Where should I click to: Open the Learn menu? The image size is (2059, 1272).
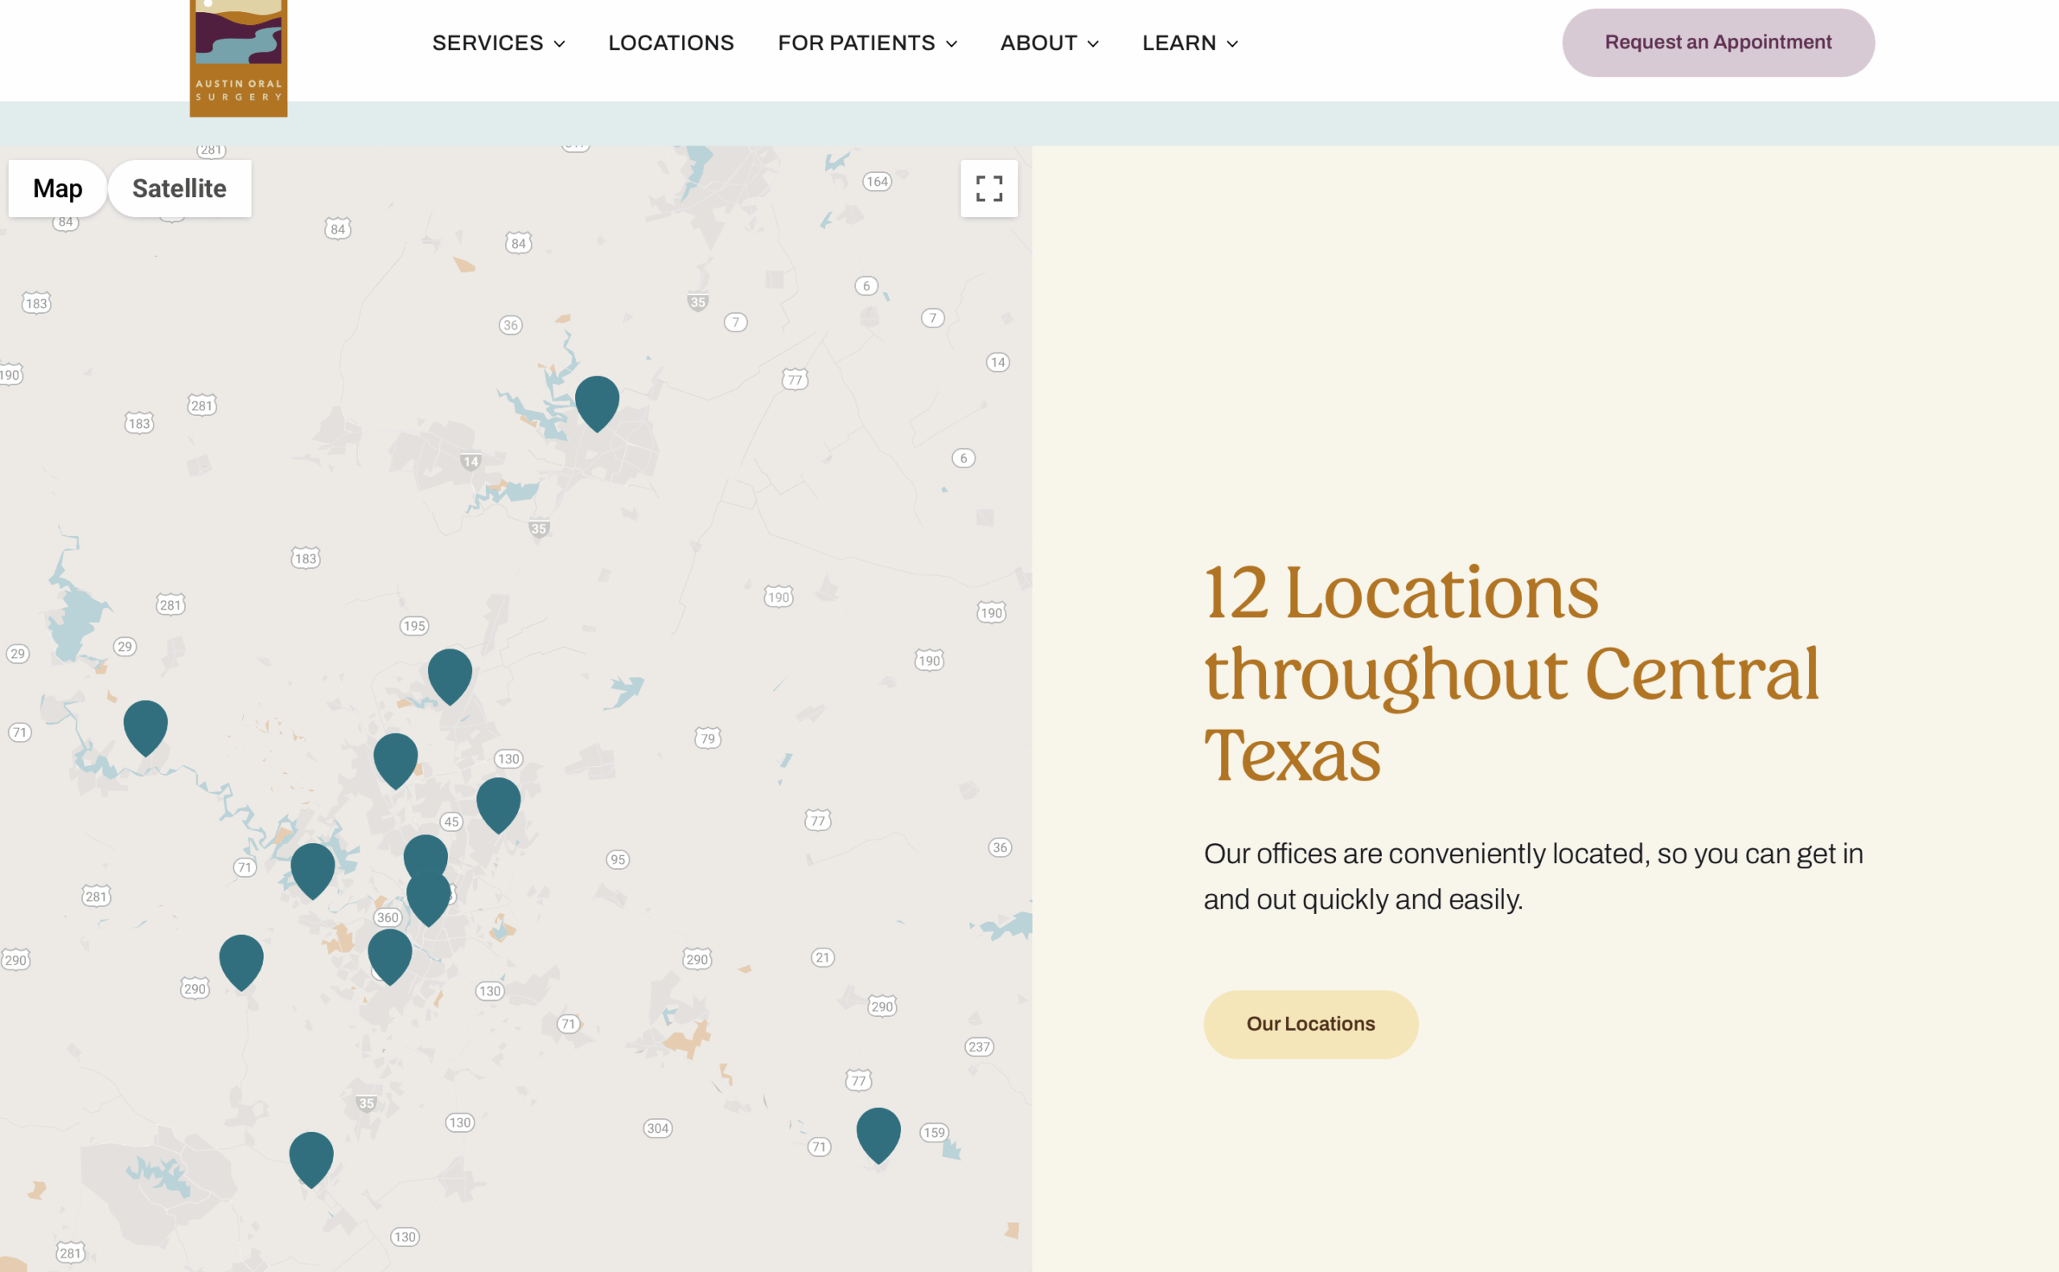tap(1189, 43)
